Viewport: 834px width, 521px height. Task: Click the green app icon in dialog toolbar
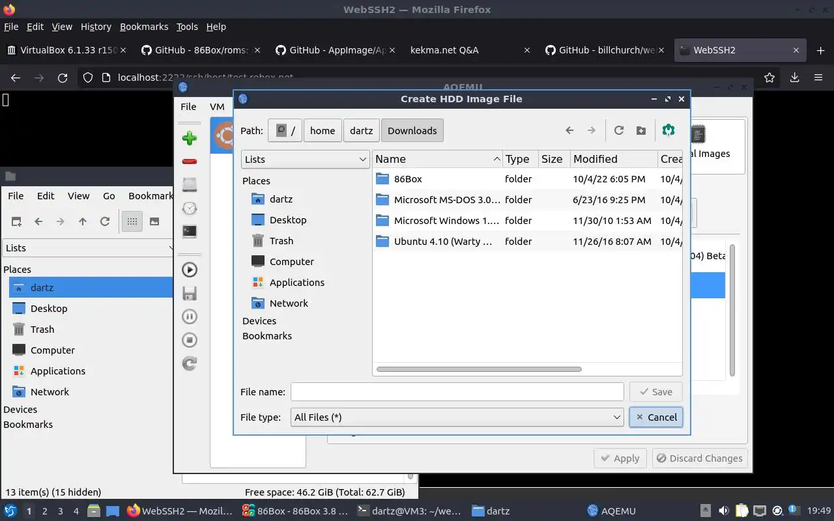669,130
